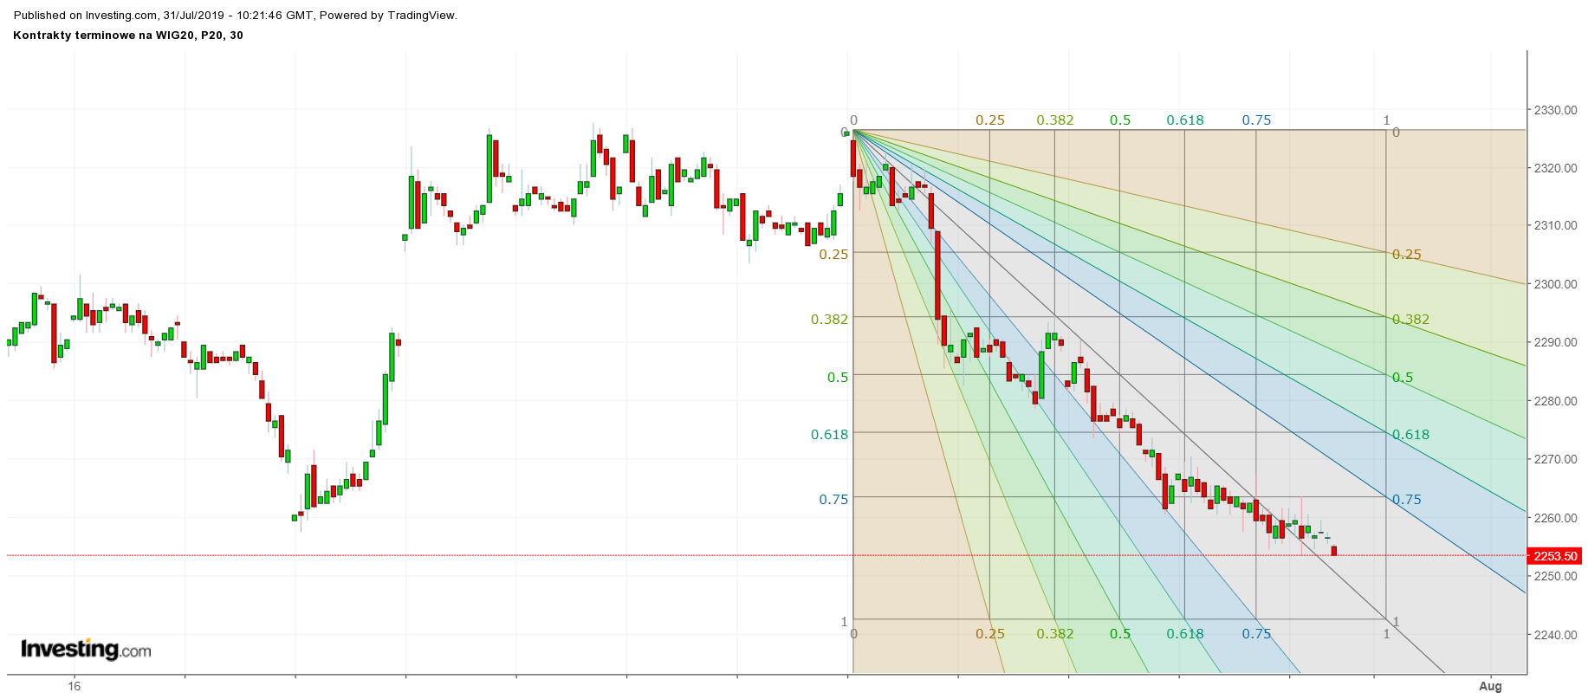Click the 0.25 label on the box's bottom edge
The height and width of the screenshot is (699, 1588).
[990, 634]
